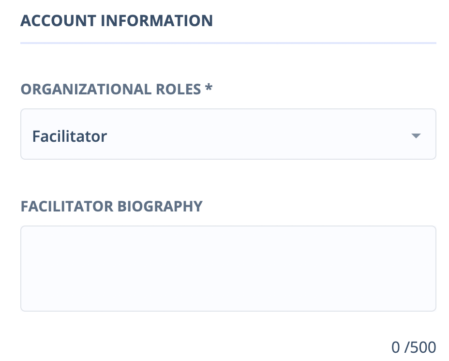Place cursor in Facilitator Biography field
Image resolution: width=449 pixels, height=361 pixels.
(x=228, y=269)
